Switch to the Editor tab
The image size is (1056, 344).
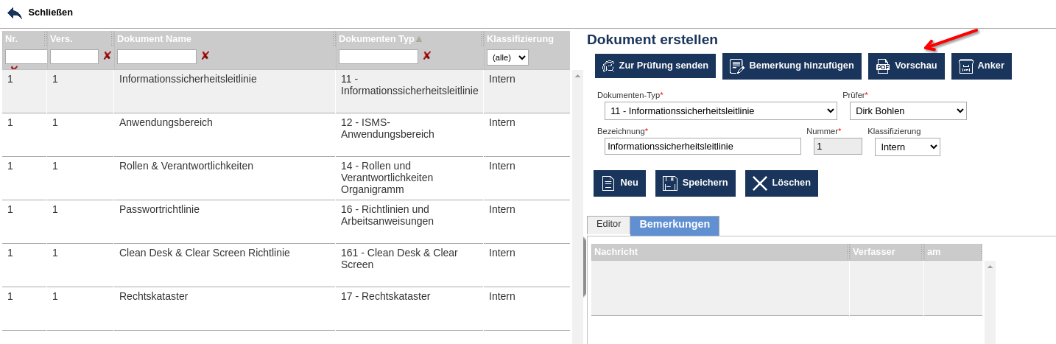(x=608, y=225)
